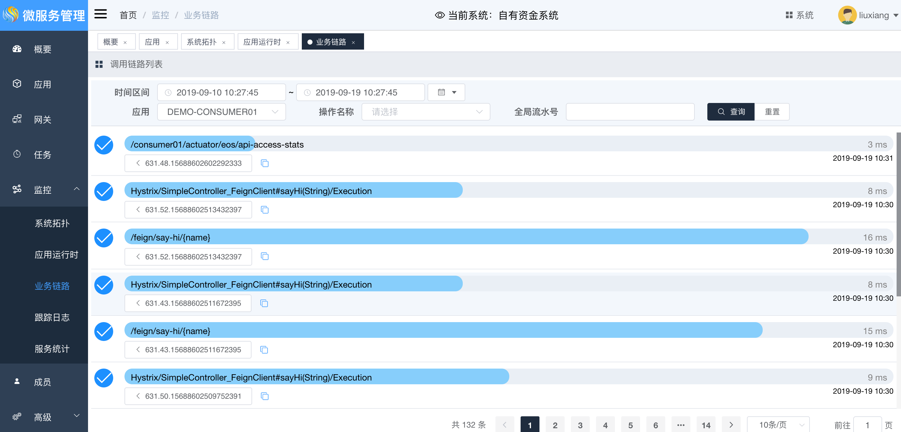Click the 查询 search button

pyautogui.click(x=730, y=112)
